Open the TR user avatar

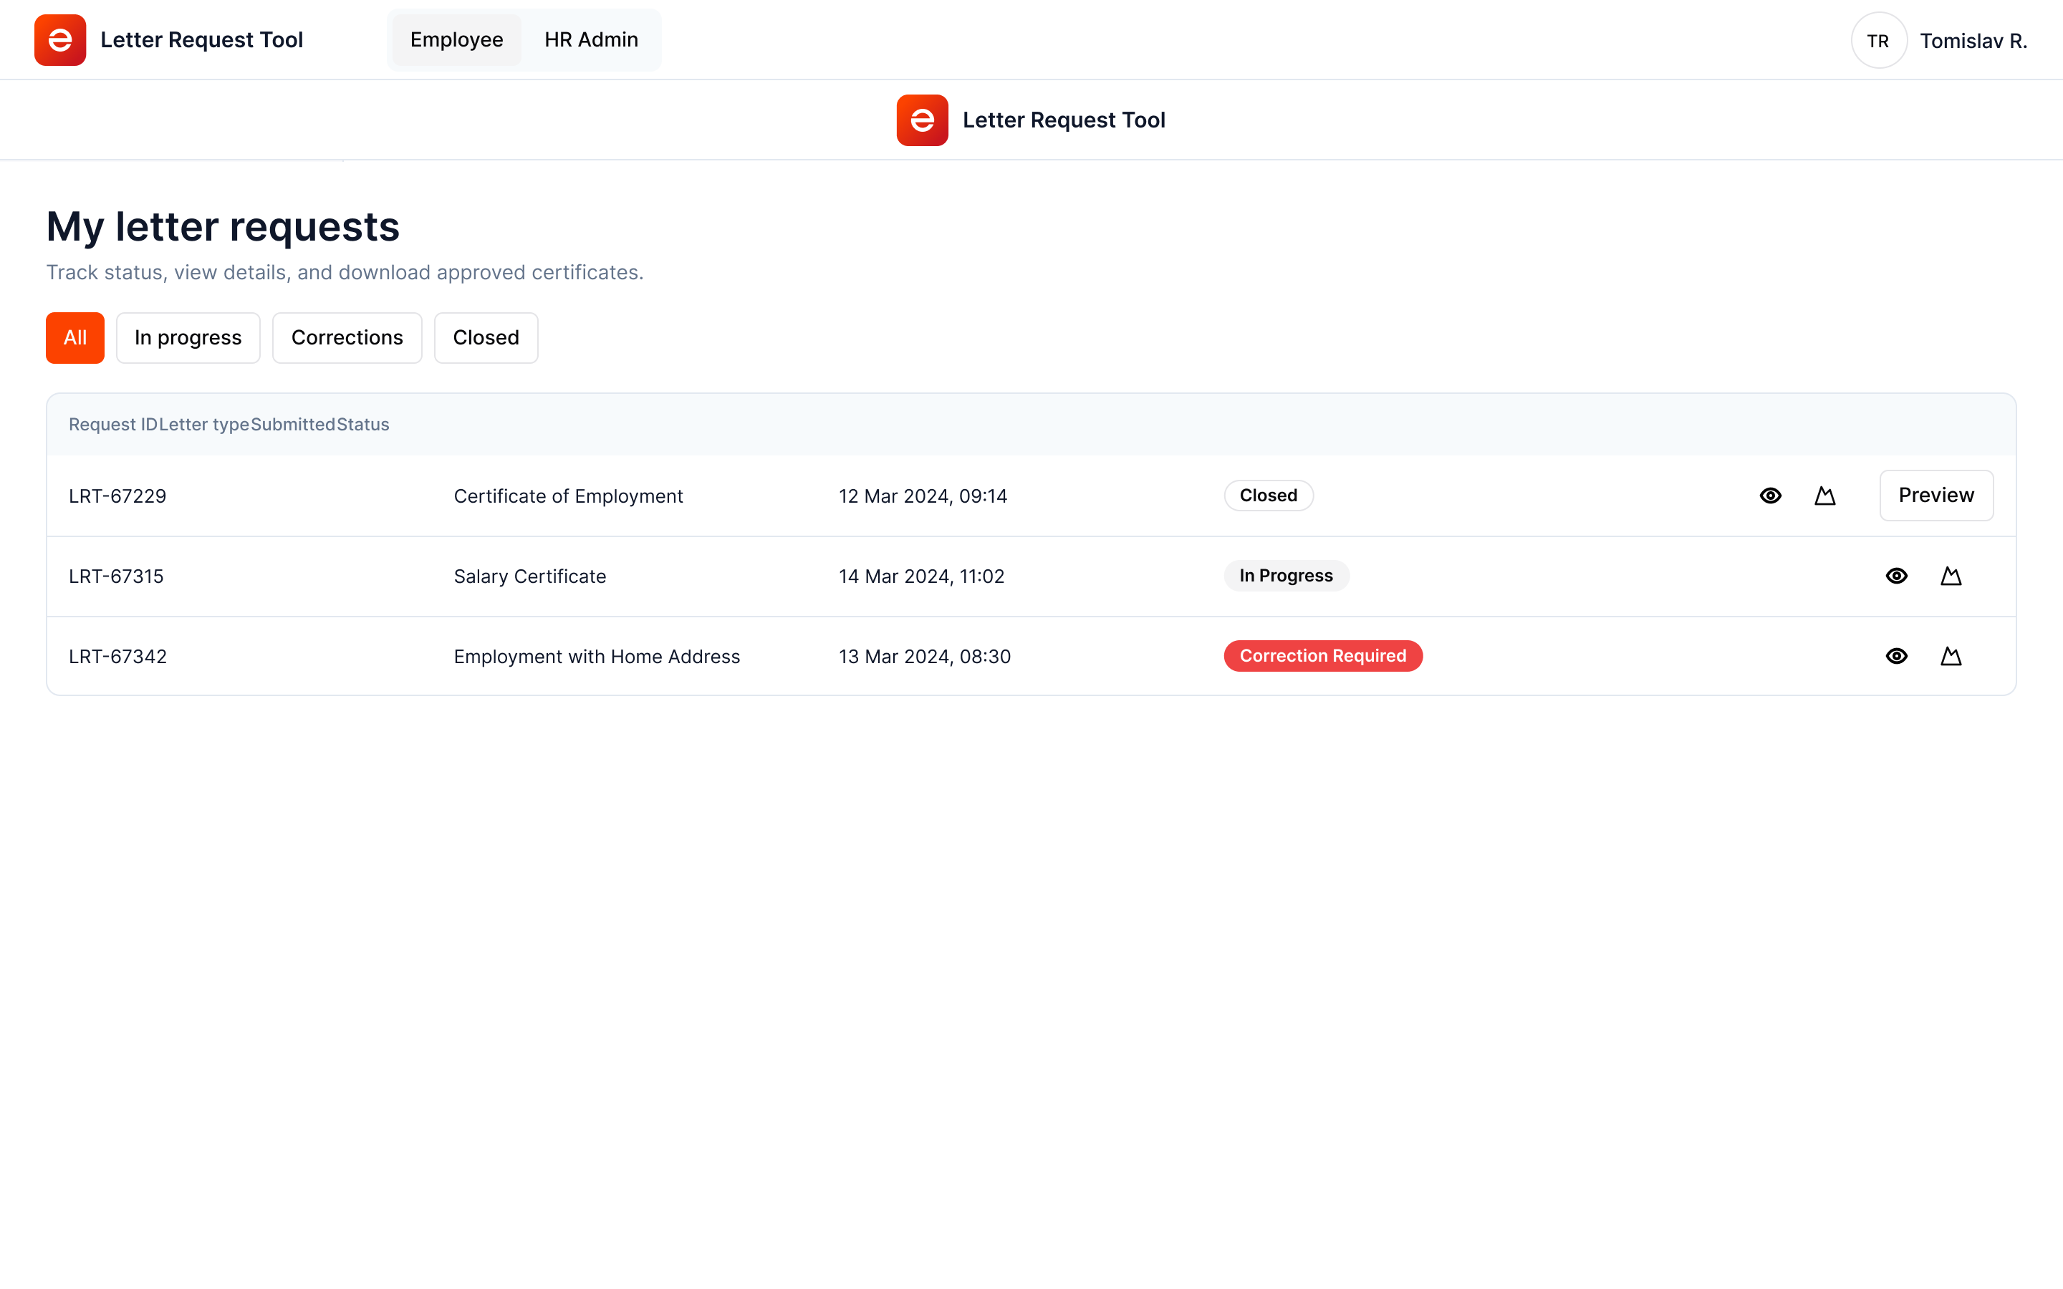(1878, 40)
